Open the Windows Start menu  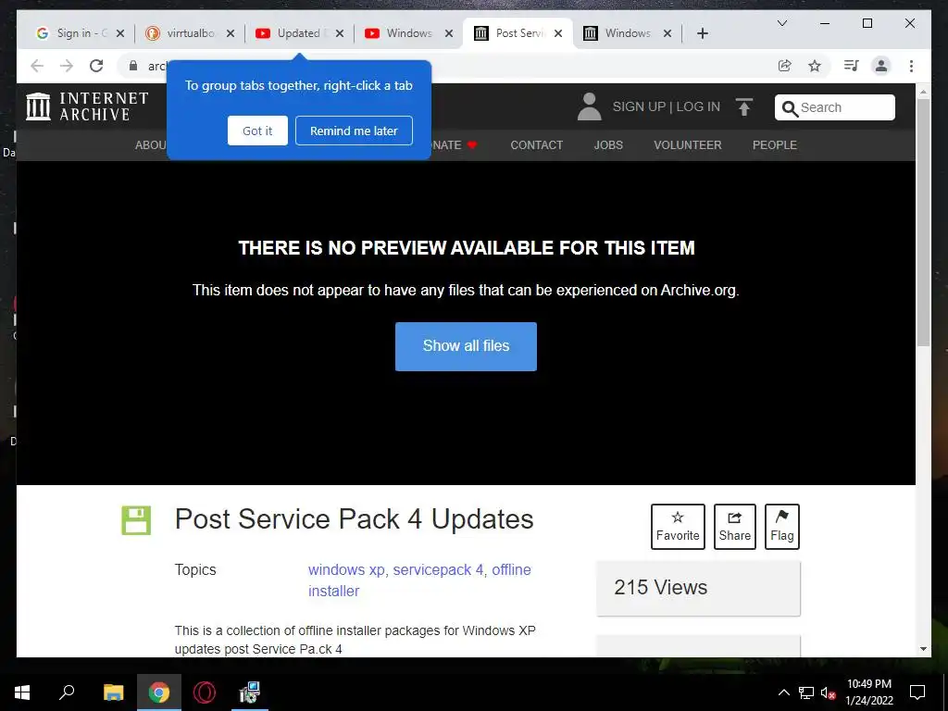coord(22,692)
